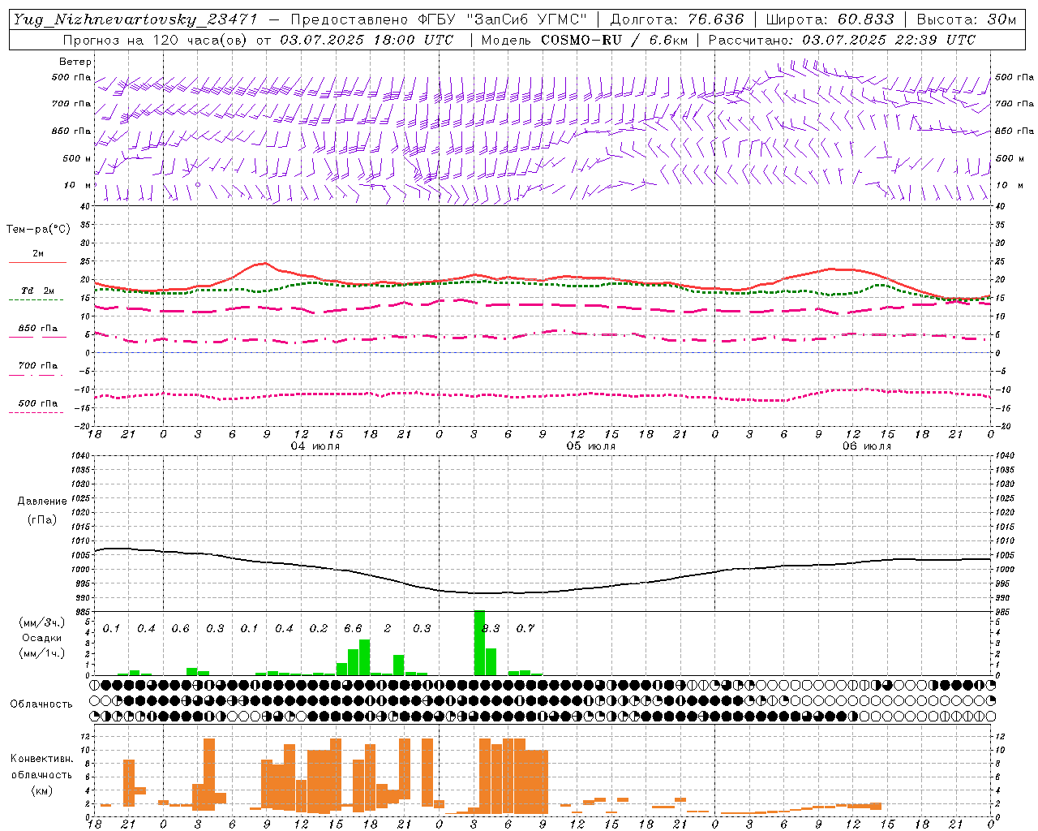Click the red line sample under the 2м legend
Image resolution: width=1038 pixels, height=831 pixels.
click(x=37, y=262)
